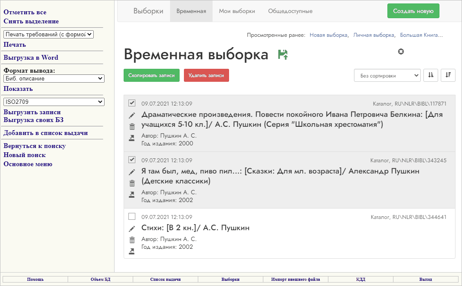Open the Новая выборка recent link

pyautogui.click(x=328, y=35)
